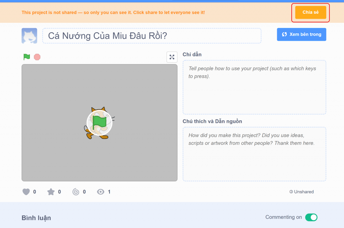This screenshot has height=228, width=344.
Task: Click the project not shared banner message
Action: [113, 12]
